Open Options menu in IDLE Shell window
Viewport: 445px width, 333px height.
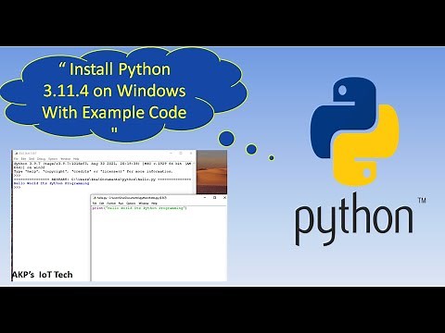53,159
